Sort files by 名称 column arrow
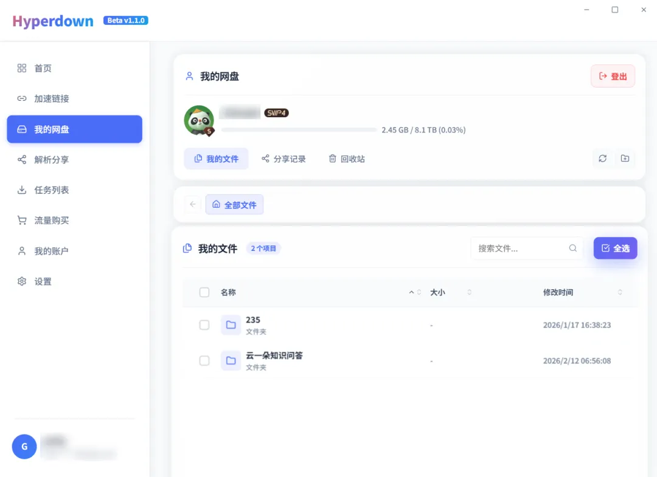Image resolution: width=657 pixels, height=477 pixels. point(415,292)
